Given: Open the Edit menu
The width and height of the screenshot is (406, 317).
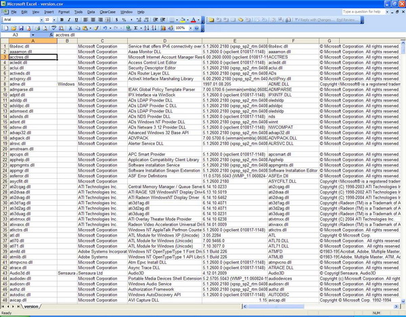Looking at the screenshot, I should [x=24, y=12].
